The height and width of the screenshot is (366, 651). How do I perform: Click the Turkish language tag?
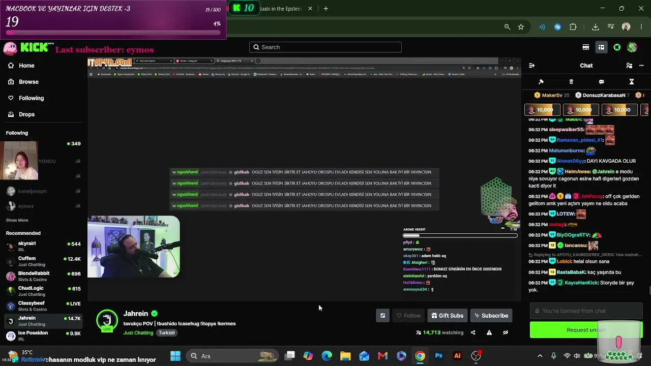click(x=166, y=333)
